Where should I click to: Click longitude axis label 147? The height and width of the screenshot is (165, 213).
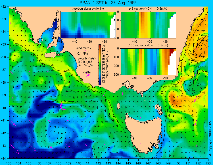click(148, 163)
